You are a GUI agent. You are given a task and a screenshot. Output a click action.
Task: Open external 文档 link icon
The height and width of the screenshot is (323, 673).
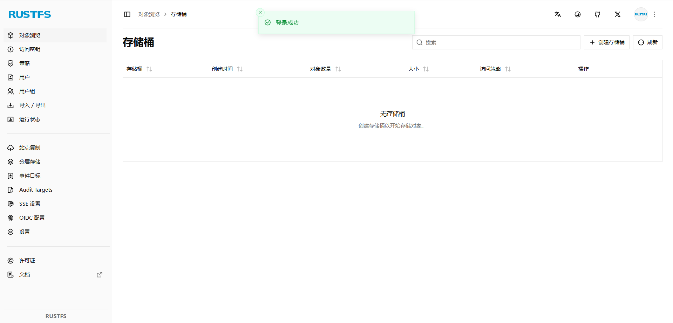pos(100,275)
